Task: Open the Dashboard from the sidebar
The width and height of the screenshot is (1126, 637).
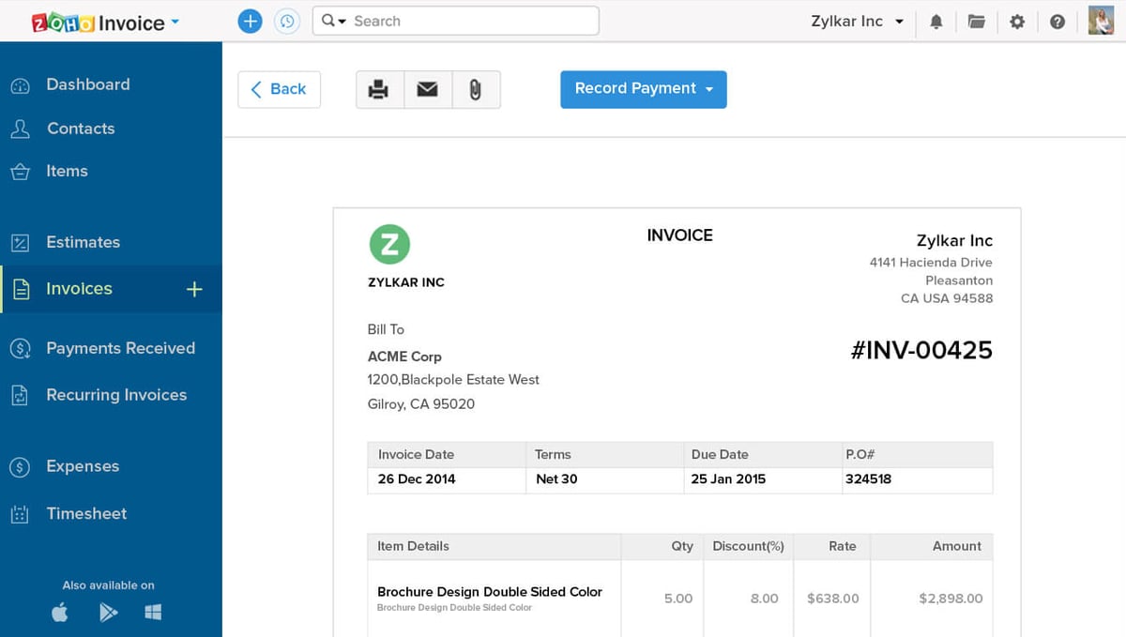Action: (88, 84)
